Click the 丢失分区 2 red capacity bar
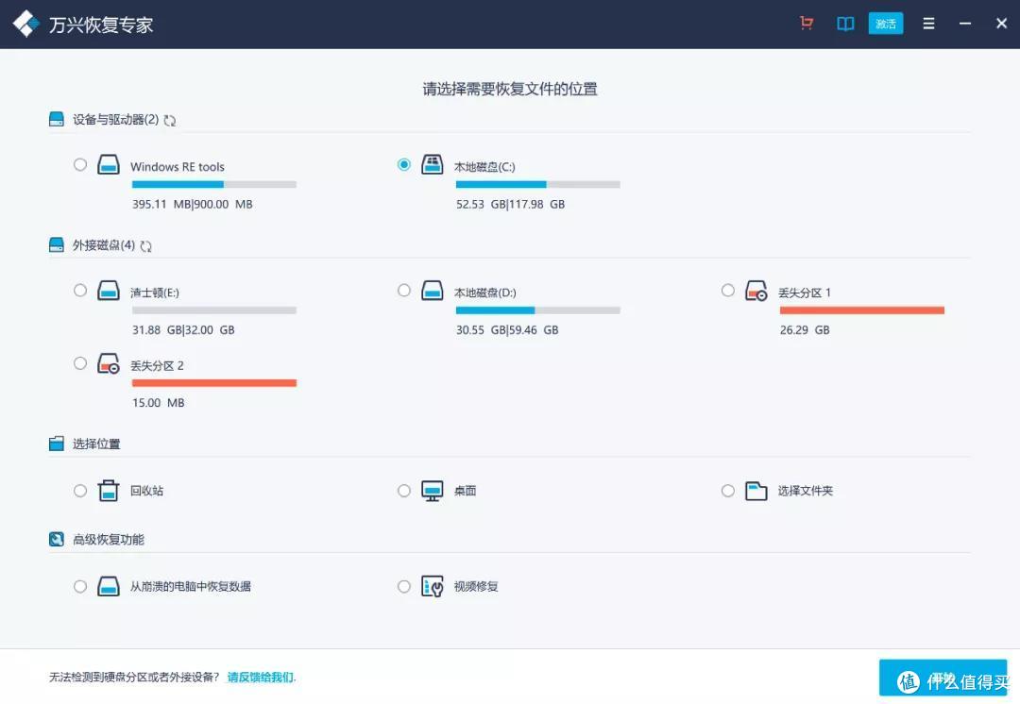 click(x=214, y=383)
